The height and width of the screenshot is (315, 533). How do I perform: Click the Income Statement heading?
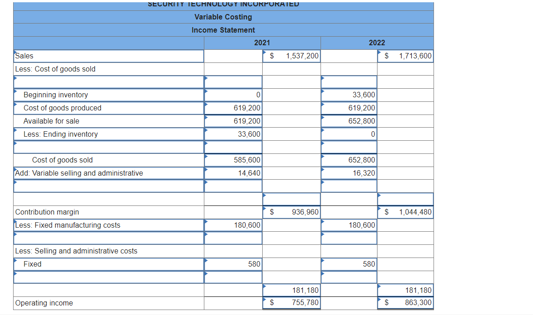tap(223, 30)
